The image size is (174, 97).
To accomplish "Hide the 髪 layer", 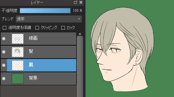I will [4, 52].
